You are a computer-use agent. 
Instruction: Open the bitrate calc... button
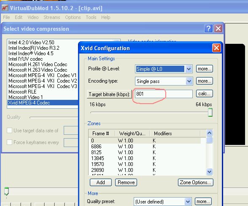click(204, 94)
